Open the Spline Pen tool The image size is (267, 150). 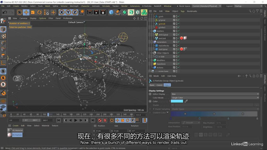pyautogui.click(x=118, y=12)
